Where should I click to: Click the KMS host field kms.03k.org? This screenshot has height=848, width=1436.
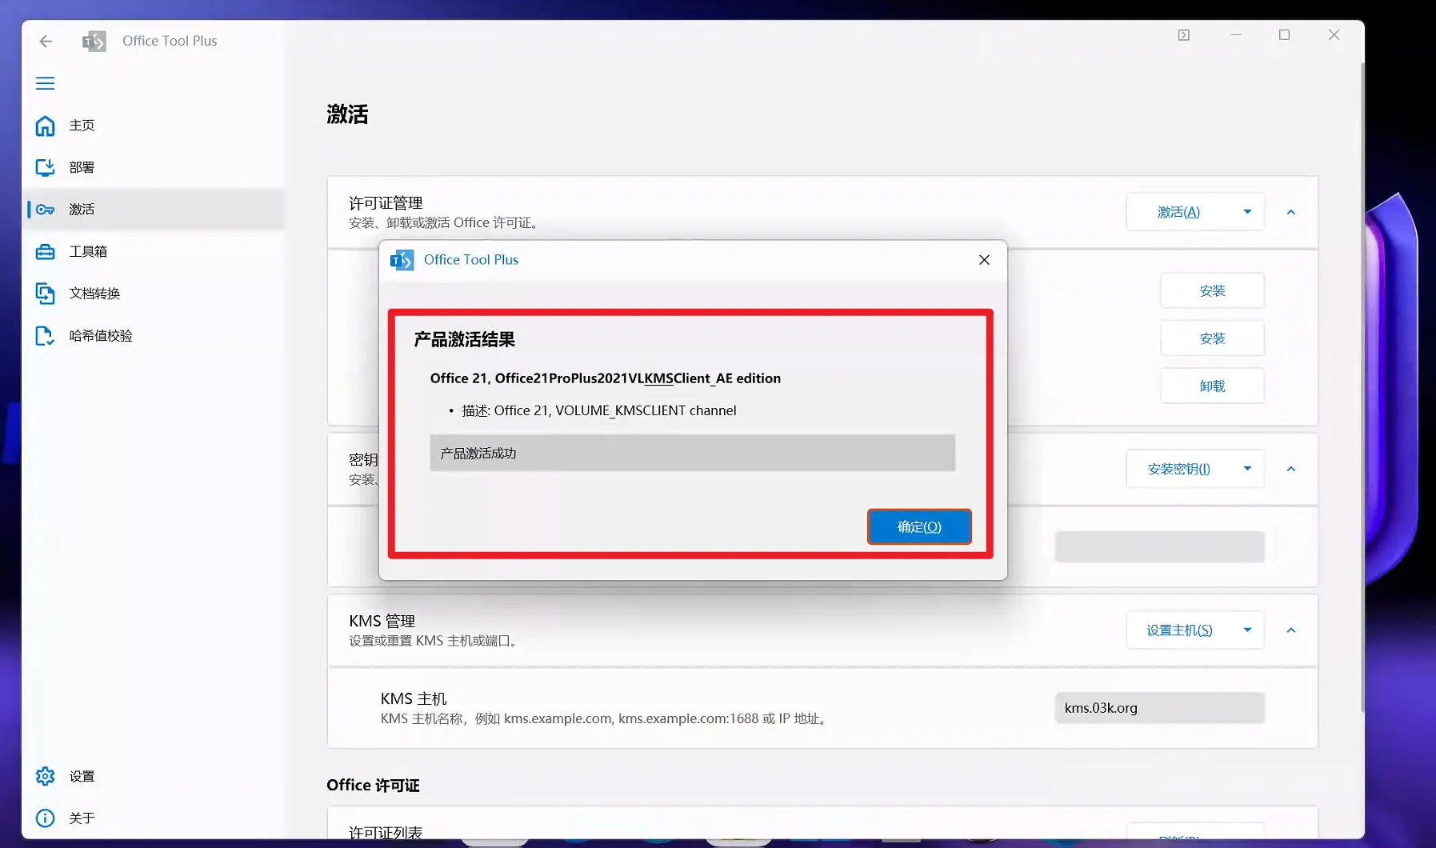(1159, 708)
